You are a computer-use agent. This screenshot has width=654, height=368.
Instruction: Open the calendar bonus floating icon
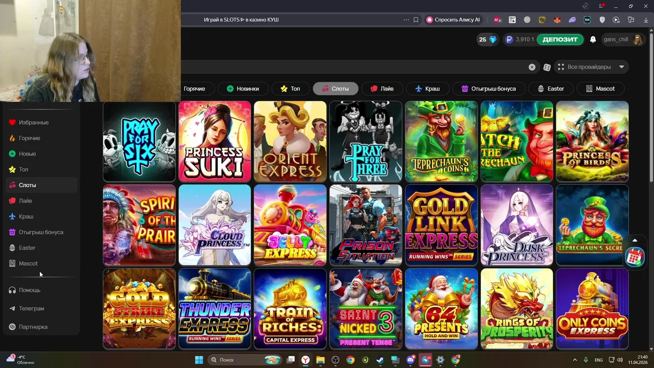tap(635, 257)
